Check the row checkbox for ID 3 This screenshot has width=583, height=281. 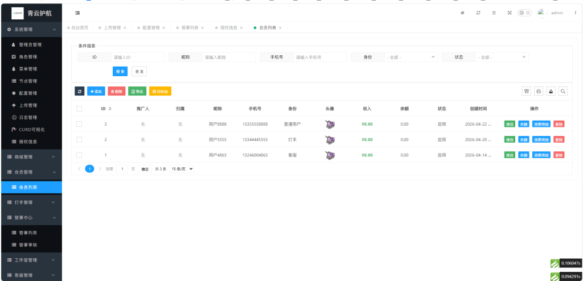(x=79, y=124)
